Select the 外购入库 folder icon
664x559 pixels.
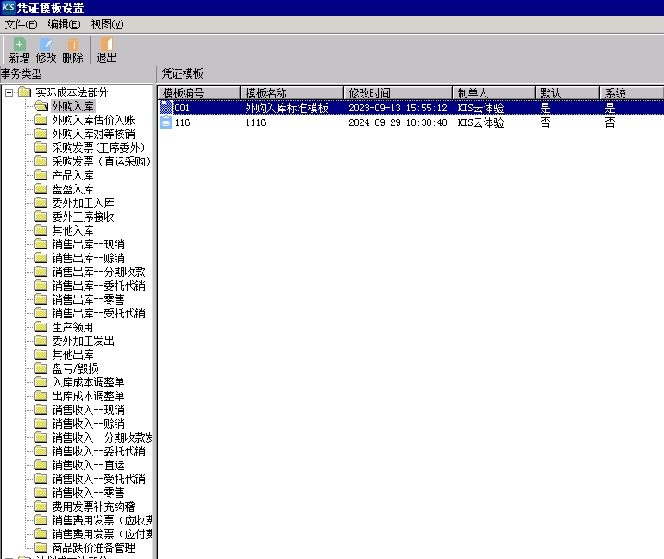click(x=41, y=106)
